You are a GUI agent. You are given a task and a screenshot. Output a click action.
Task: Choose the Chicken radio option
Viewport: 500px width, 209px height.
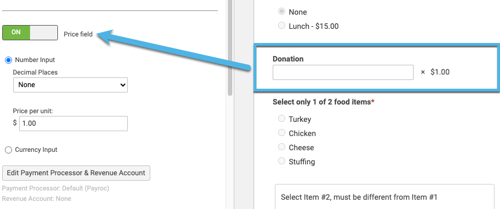[x=281, y=133]
